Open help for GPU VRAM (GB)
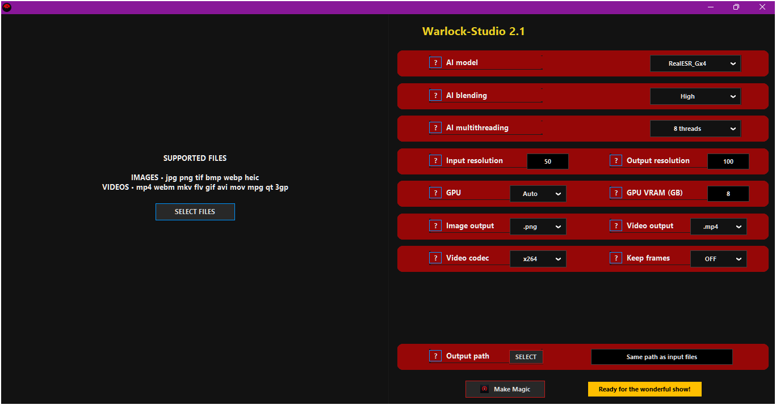This screenshot has width=776, height=405. 616,193
